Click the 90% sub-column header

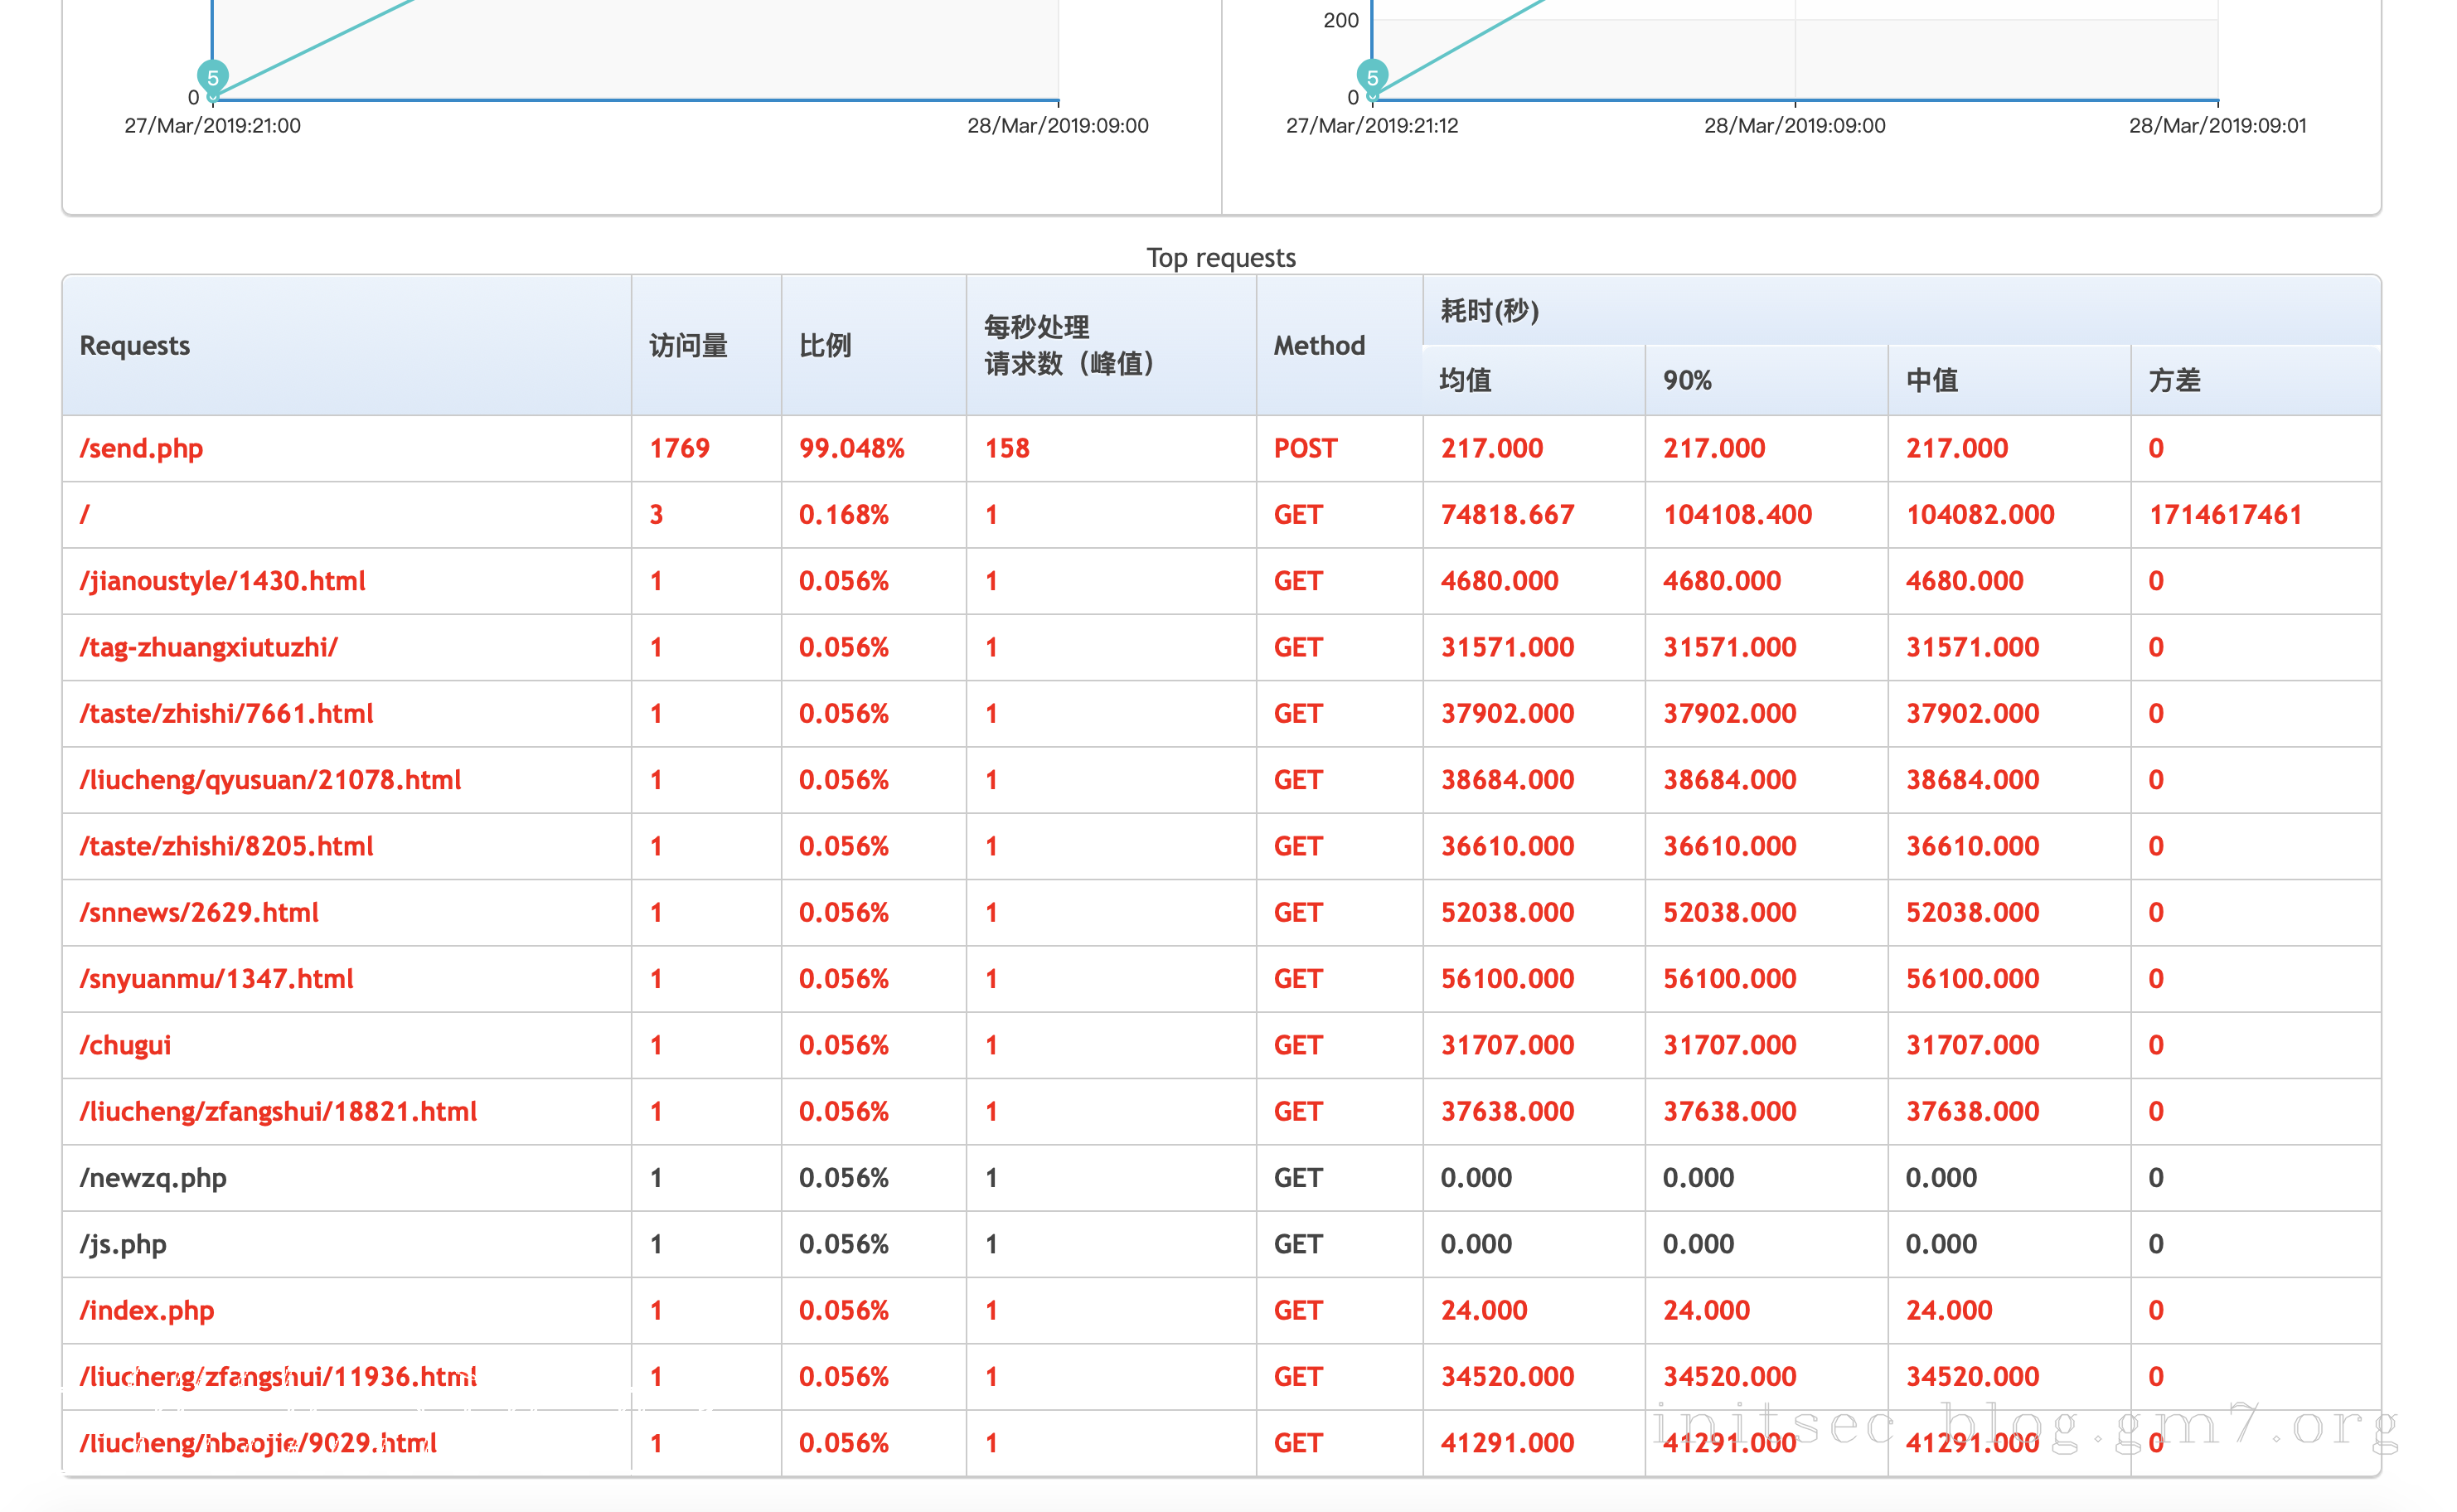click(1687, 380)
